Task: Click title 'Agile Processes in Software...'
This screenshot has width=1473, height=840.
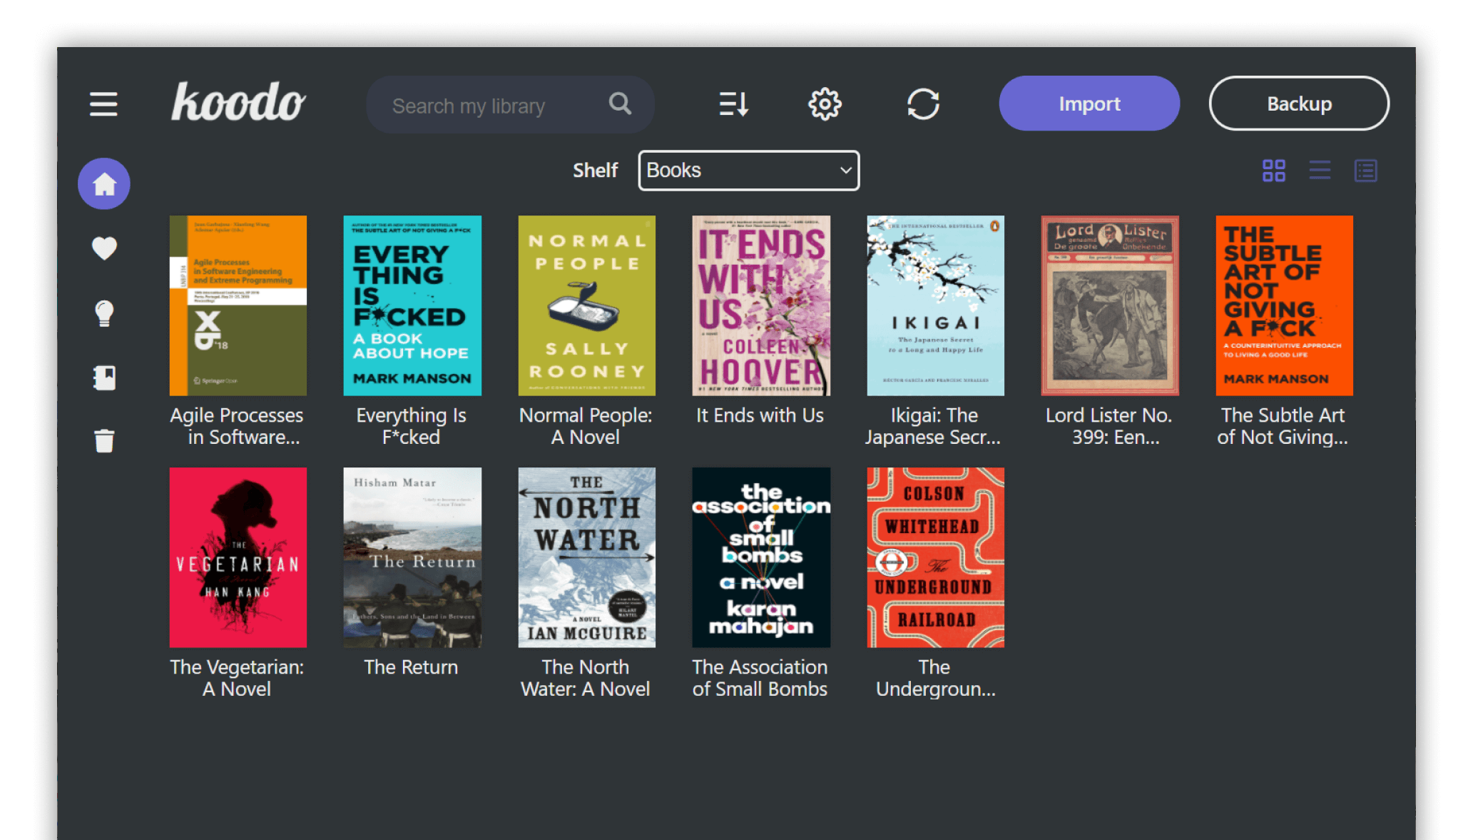Action: click(237, 426)
